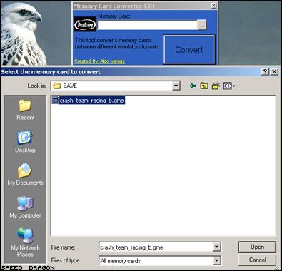Image resolution: width=282 pixels, height=271 pixels.
Task: Open the Created By Aldo Vargas link
Action: (99, 61)
